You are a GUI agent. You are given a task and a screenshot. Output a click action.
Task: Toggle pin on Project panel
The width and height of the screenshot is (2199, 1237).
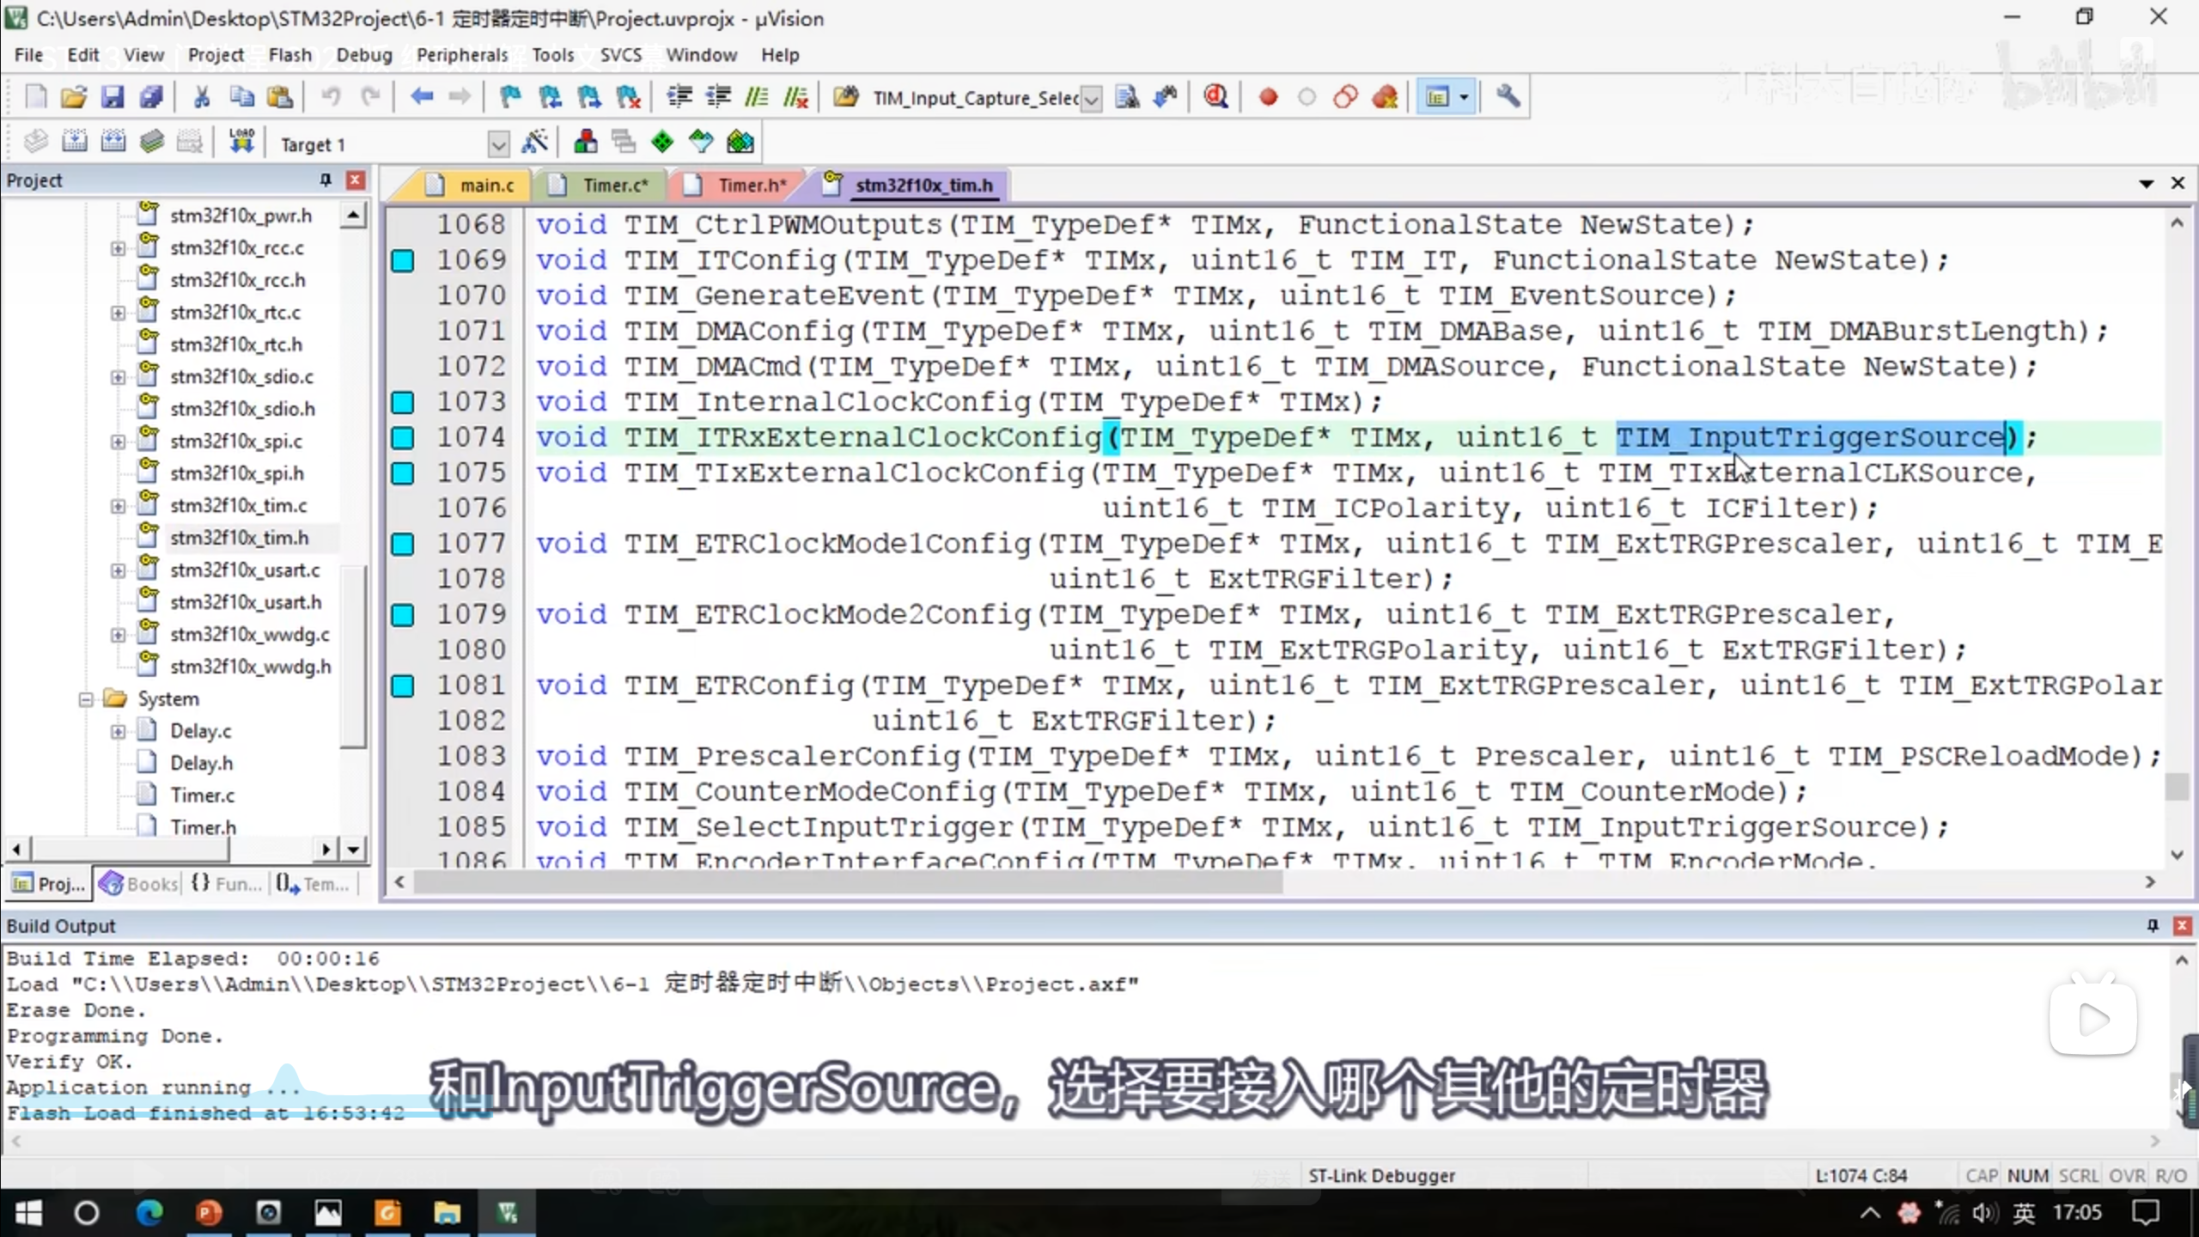click(326, 180)
